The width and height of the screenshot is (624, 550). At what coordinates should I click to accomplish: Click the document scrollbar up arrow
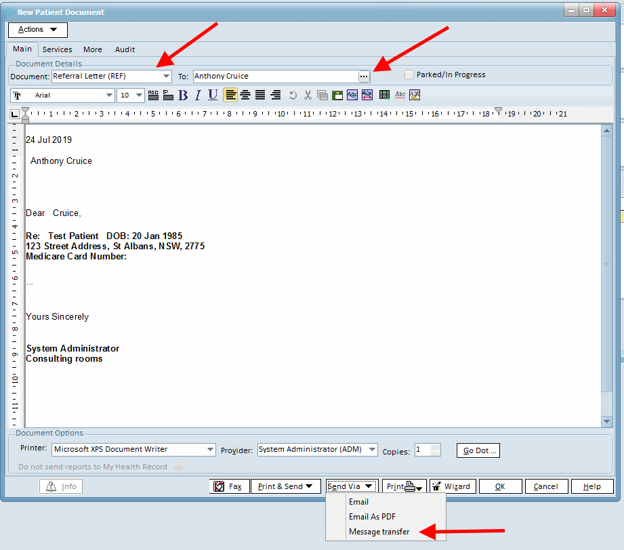click(606, 131)
